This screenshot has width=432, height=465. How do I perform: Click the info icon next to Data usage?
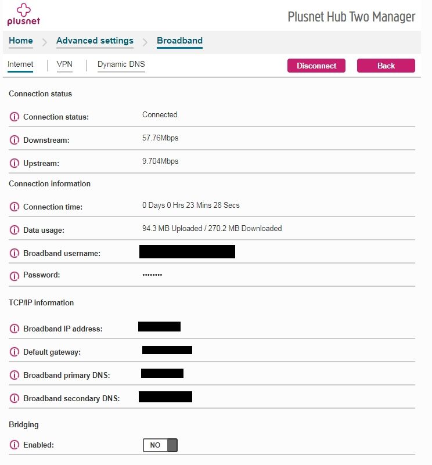(x=15, y=230)
